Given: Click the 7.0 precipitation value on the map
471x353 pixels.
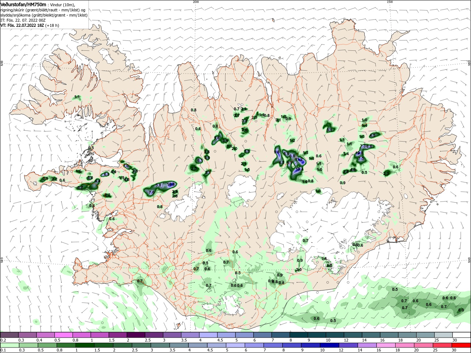Looking at the screenshot, I should 126,166.
